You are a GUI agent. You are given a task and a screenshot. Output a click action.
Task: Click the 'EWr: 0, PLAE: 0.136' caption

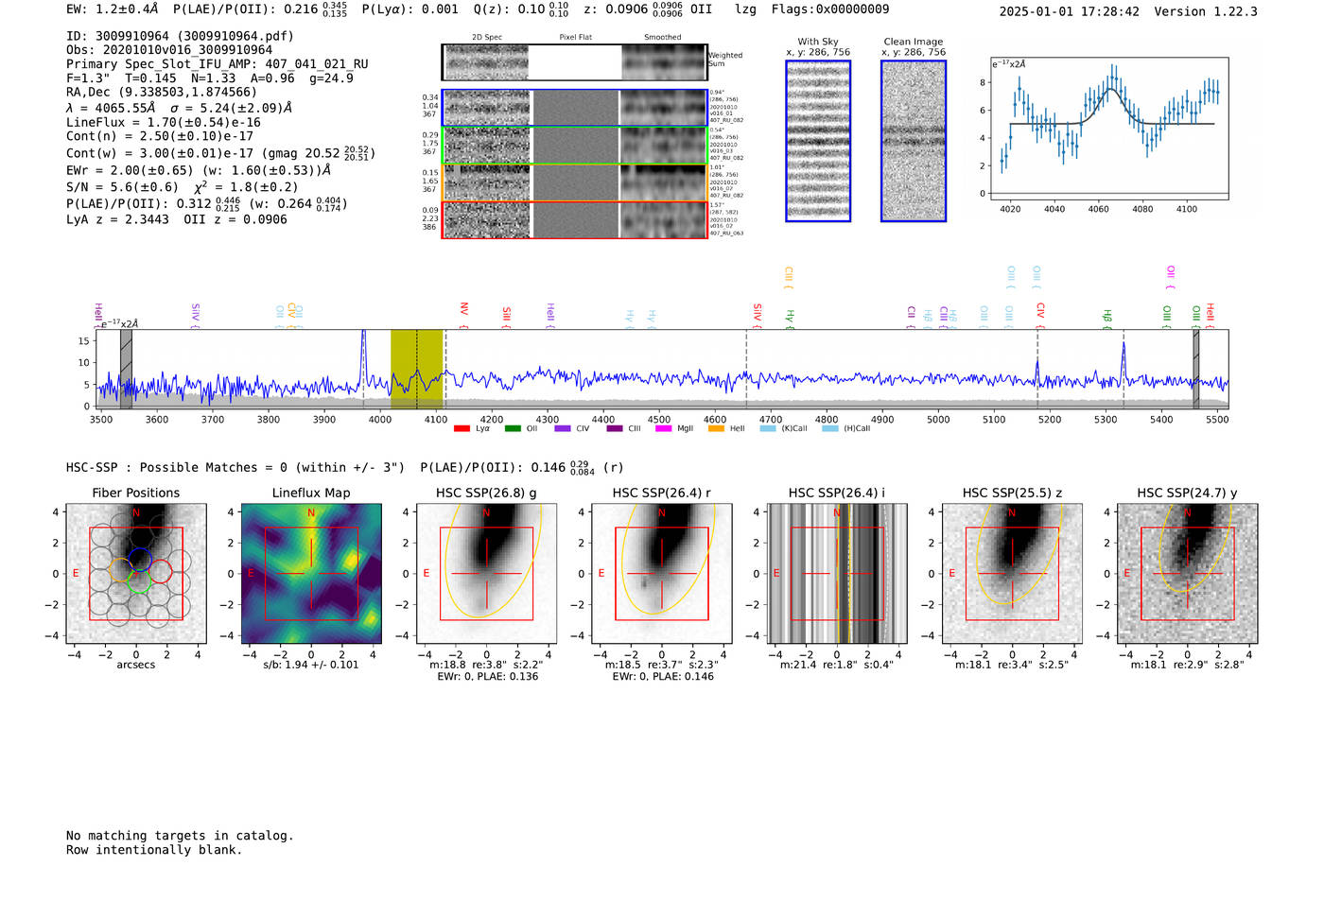point(487,677)
